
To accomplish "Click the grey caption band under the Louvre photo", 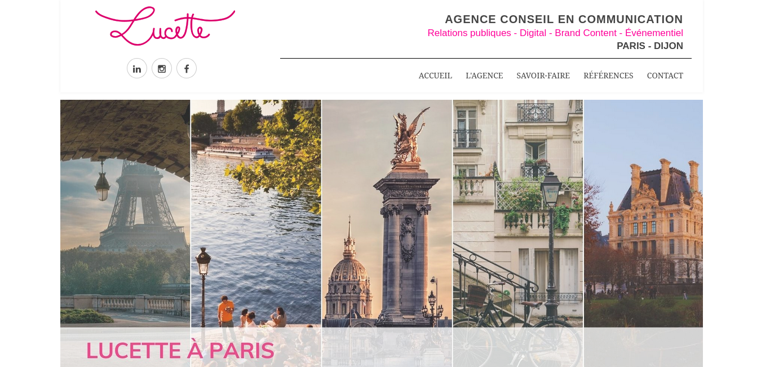I will (x=643, y=347).
